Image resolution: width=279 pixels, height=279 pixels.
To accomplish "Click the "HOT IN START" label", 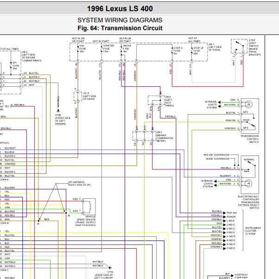I will (101, 41).
